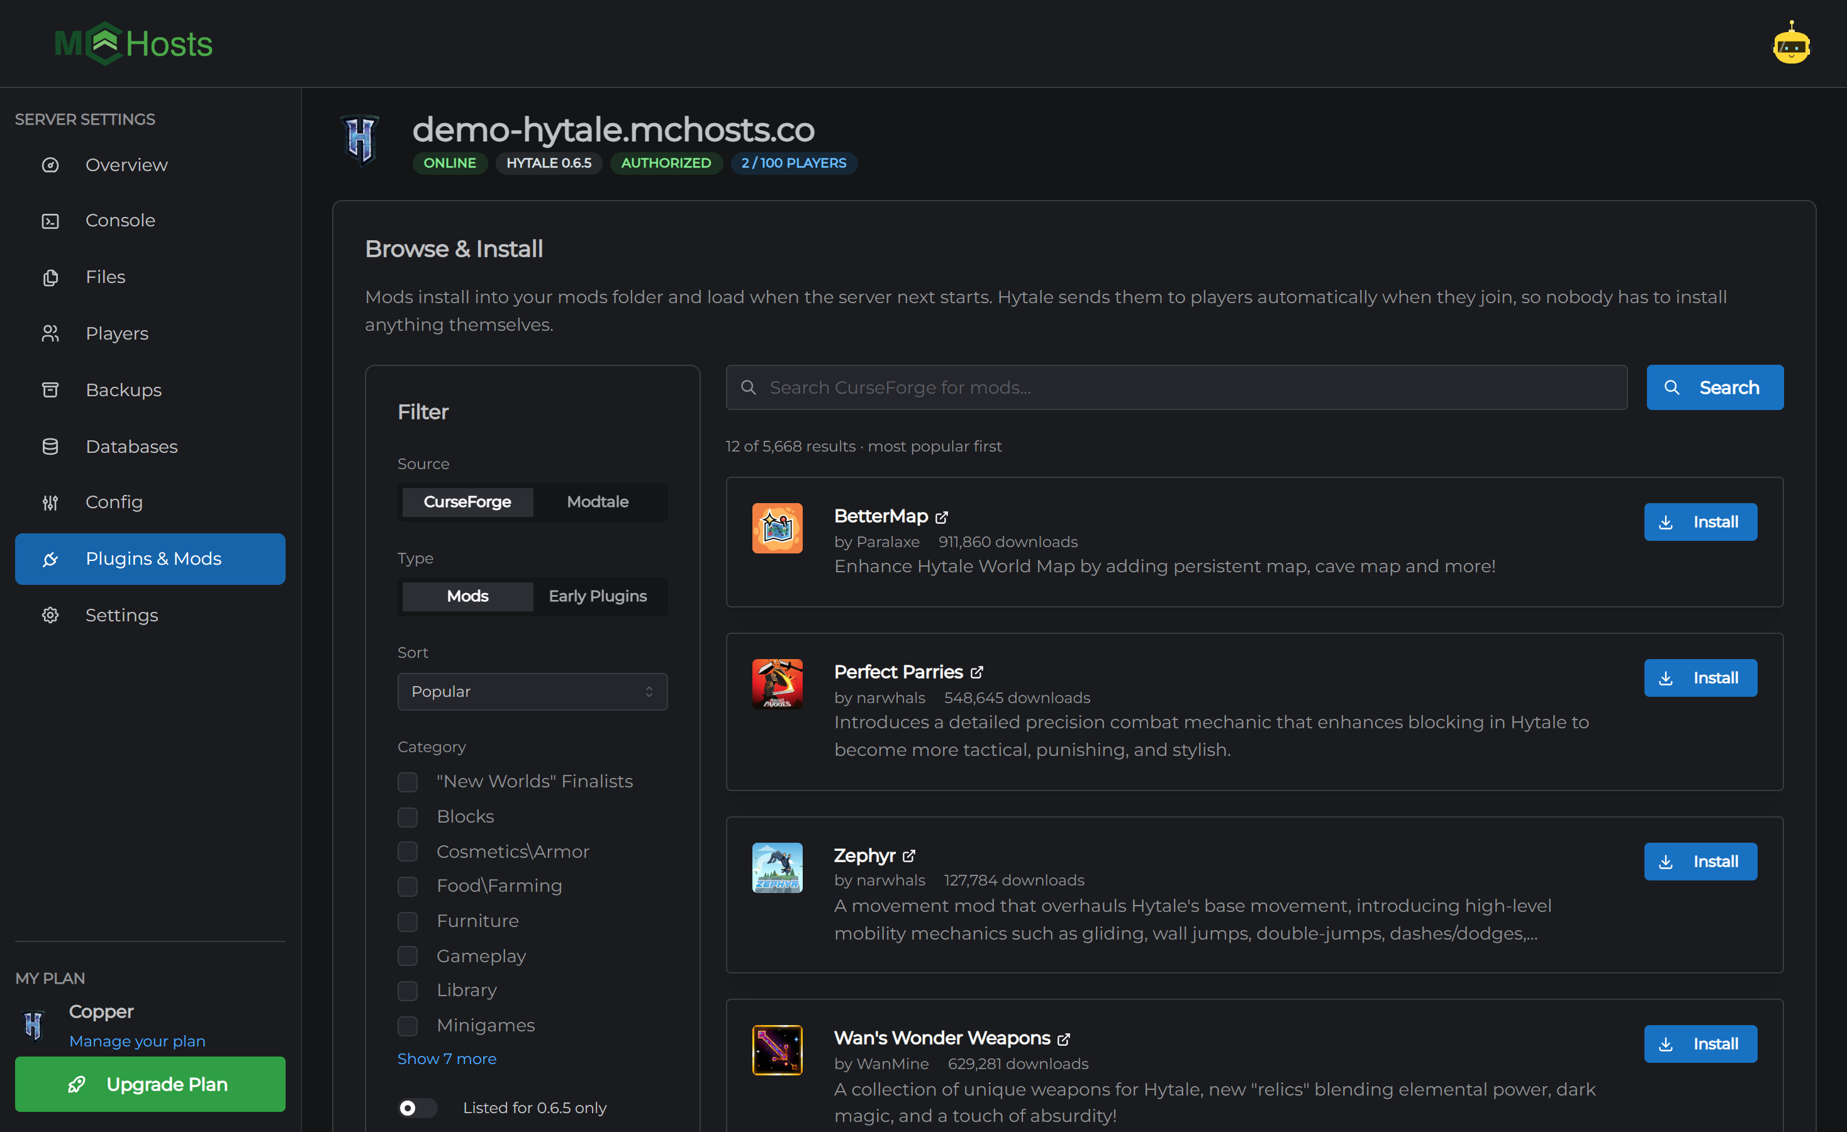Open the Files page
The width and height of the screenshot is (1847, 1132).
[150, 277]
